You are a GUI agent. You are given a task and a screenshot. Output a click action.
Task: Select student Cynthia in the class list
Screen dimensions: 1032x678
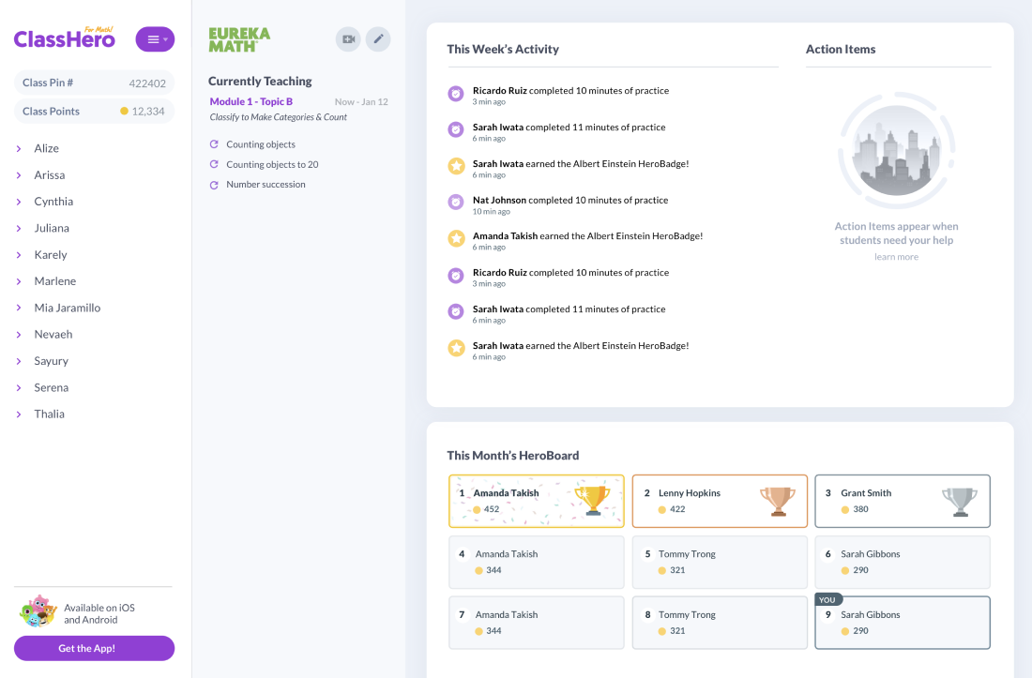pos(53,202)
